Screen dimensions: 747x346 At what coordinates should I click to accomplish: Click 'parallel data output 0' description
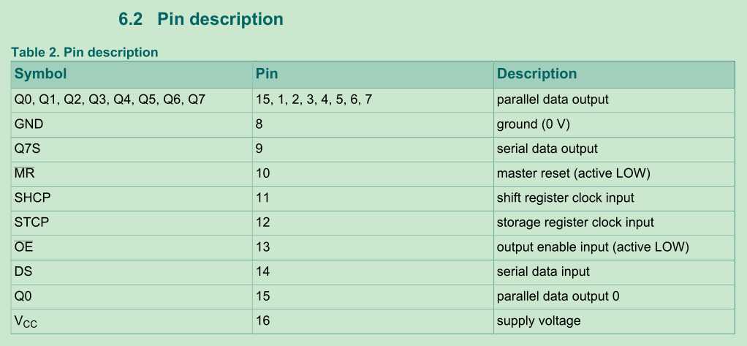coord(558,296)
